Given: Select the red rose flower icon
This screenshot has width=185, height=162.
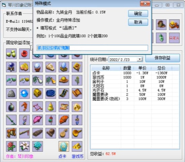Looking at the screenshot, I should click(11, 146).
